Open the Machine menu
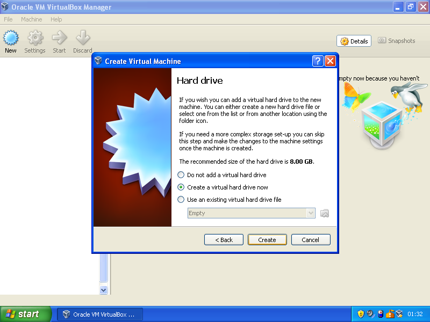The image size is (430, 322). tap(32, 19)
